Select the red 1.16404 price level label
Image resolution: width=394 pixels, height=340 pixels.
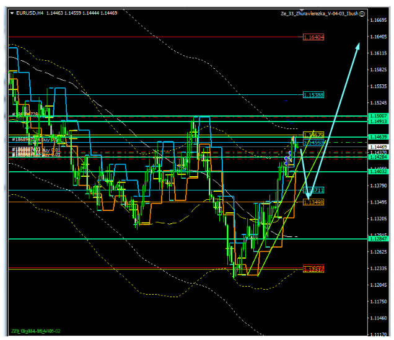click(313, 38)
